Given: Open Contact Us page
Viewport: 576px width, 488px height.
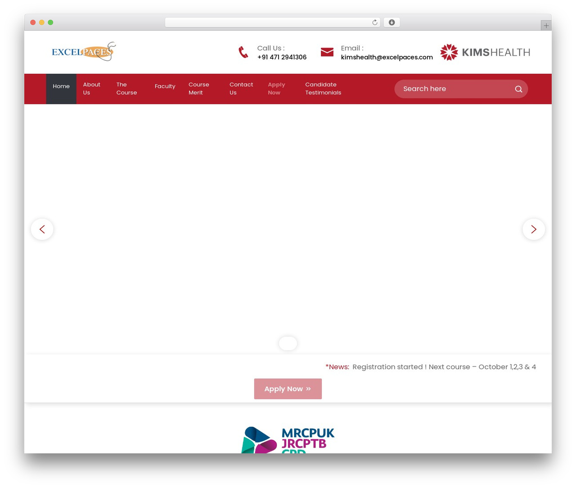Looking at the screenshot, I should coord(241,89).
